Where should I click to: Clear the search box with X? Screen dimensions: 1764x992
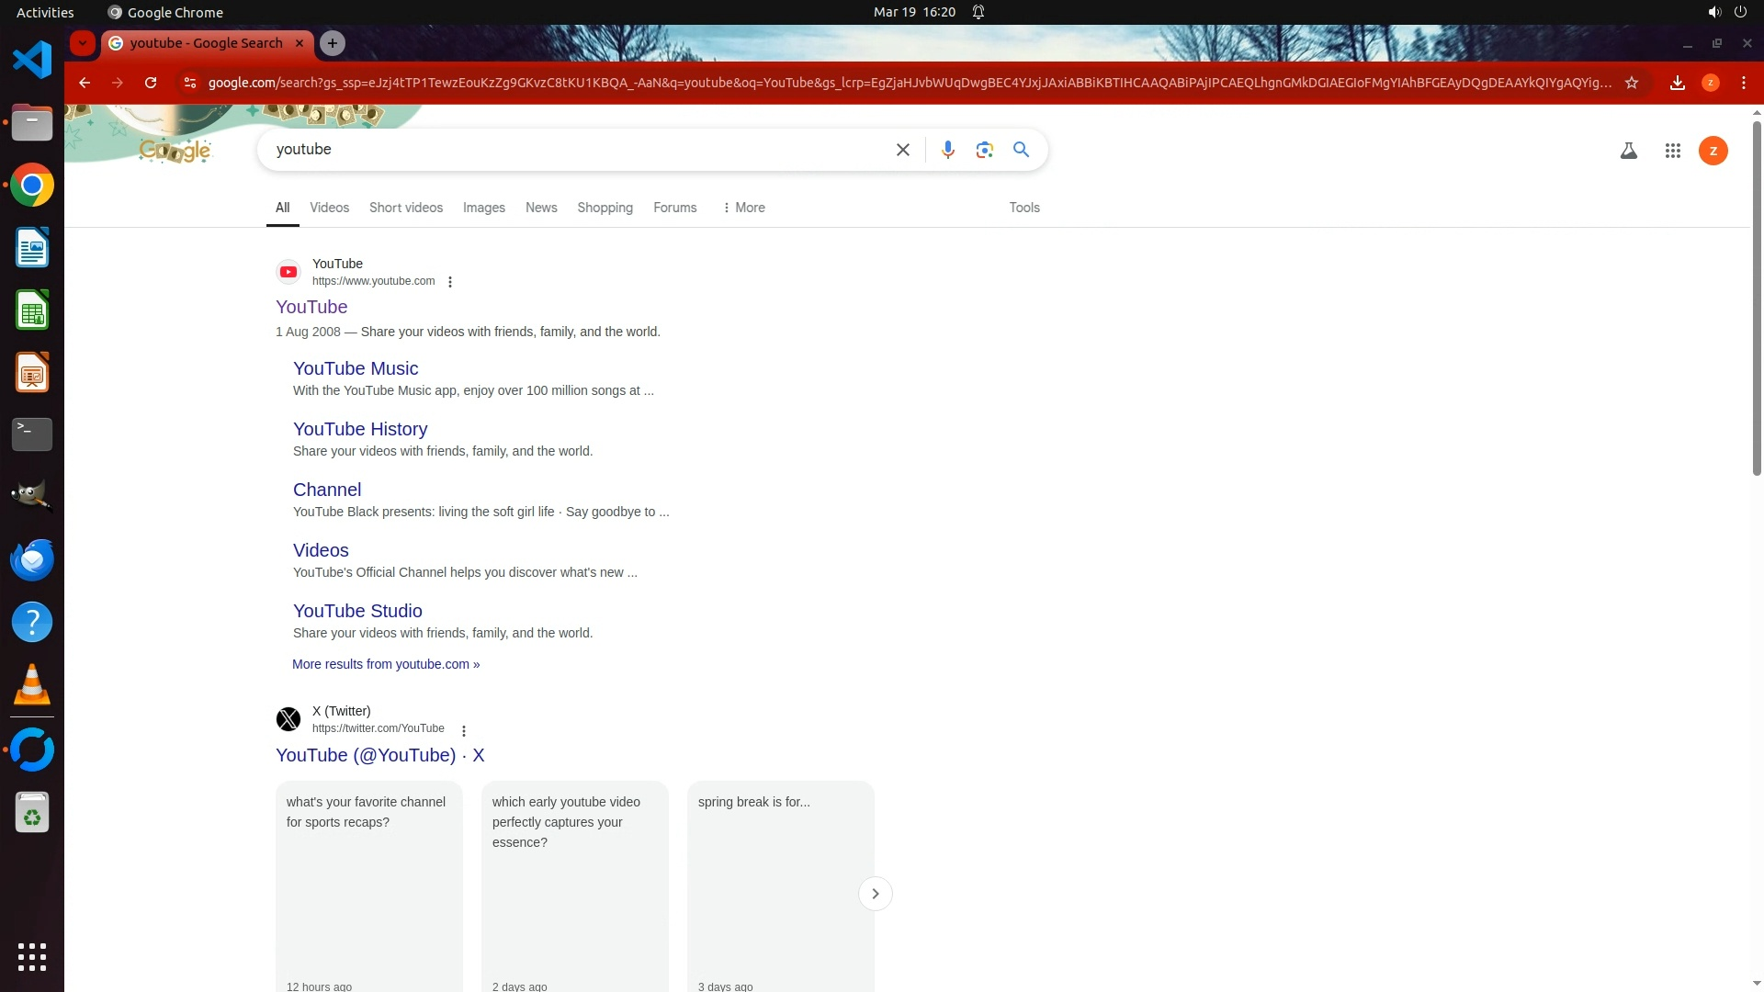(902, 150)
